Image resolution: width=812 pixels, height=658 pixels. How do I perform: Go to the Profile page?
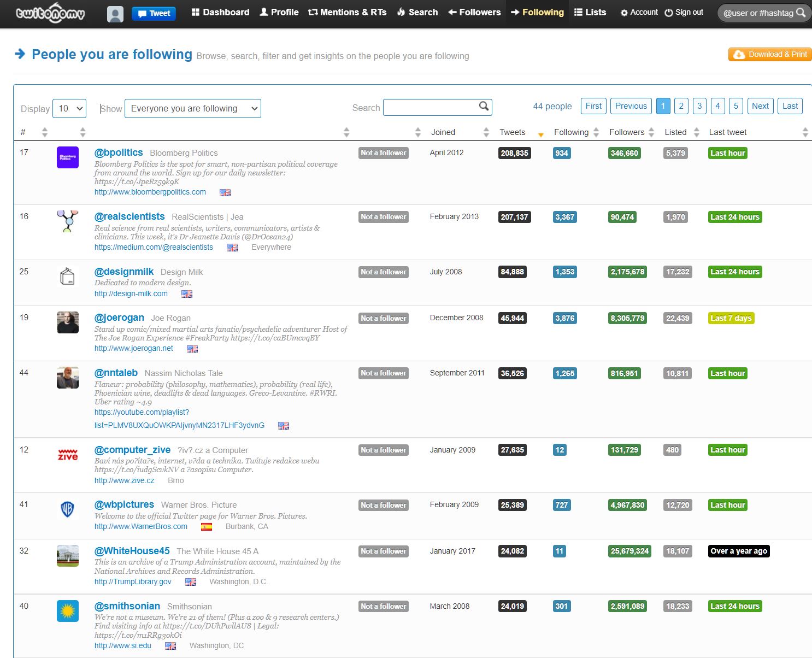coord(279,12)
